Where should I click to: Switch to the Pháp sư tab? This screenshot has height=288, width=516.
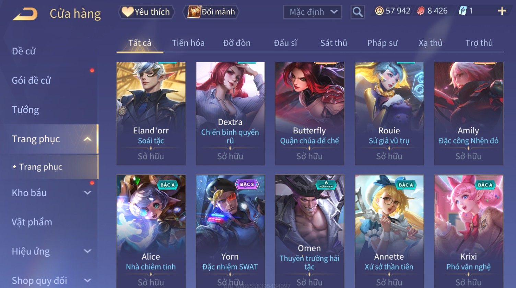click(382, 43)
